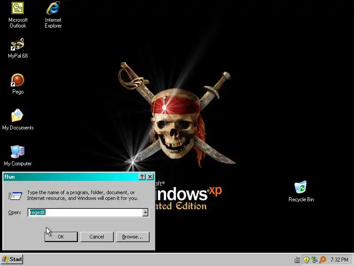
Task: Click the orange magnifier tray icon
Action: pyautogui.click(x=323, y=260)
